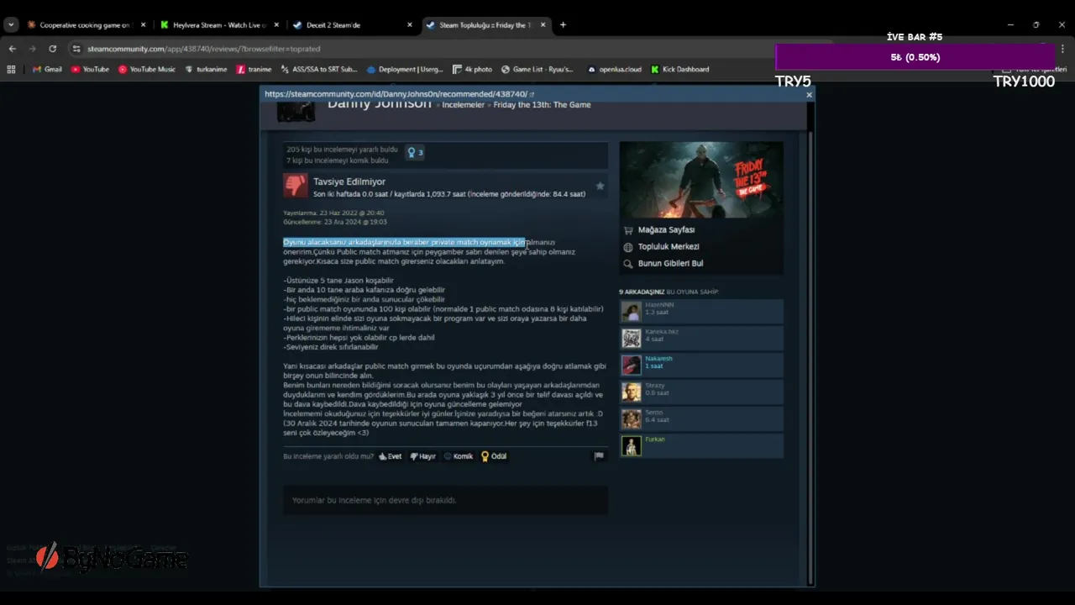Open the Gmail bookmark

pos(47,70)
